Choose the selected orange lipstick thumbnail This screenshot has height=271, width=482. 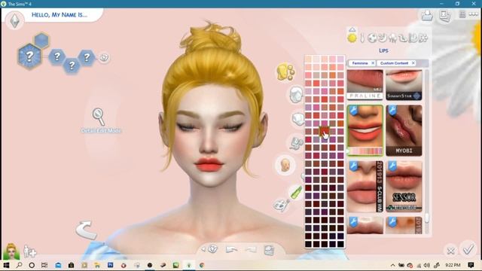tap(365, 130)
